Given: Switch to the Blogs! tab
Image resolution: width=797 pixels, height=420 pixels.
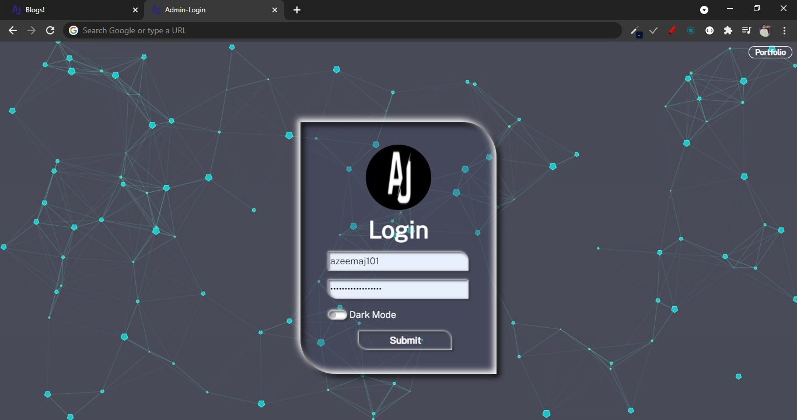Looking at the screenshot, I should point(72,10).
